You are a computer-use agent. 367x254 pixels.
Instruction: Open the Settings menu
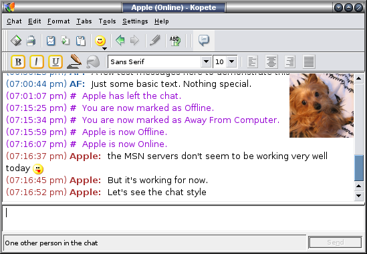pos(135,21)
